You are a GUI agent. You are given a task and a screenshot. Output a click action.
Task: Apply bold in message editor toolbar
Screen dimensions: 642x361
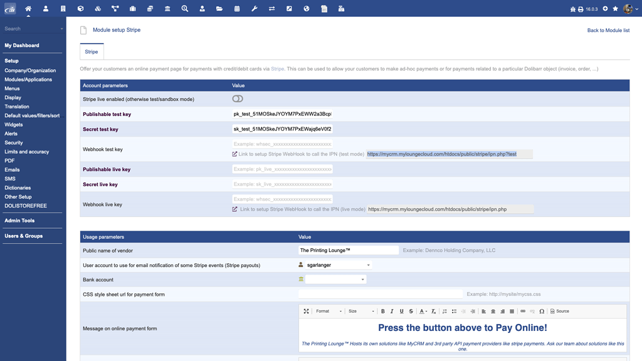tap(383, 311)
